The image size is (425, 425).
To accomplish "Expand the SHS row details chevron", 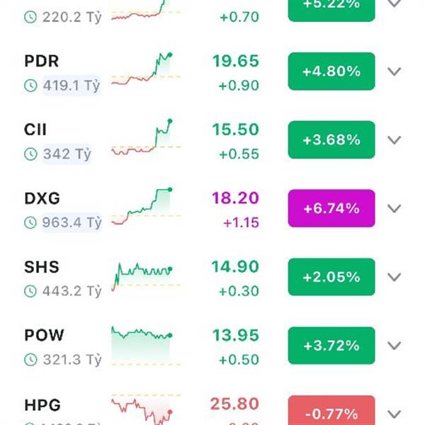I will pos(394,277).
